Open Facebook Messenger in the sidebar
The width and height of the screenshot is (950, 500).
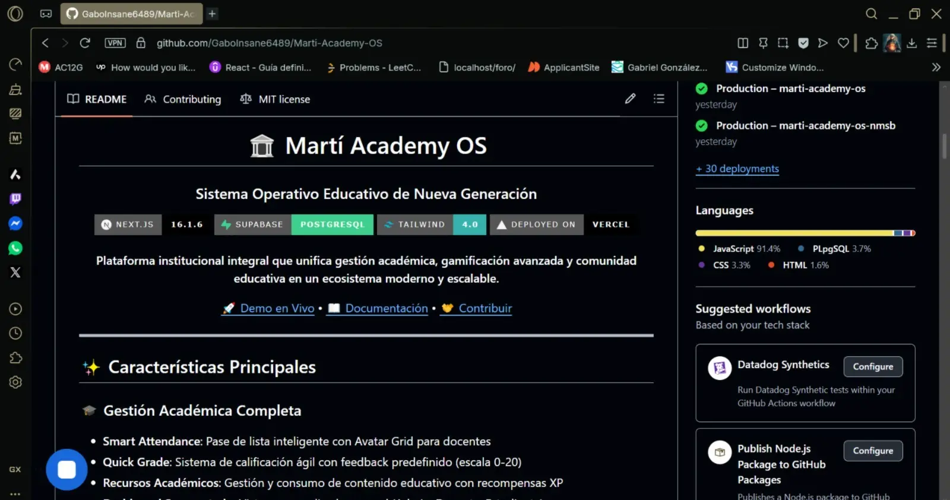tap(15, 223)
